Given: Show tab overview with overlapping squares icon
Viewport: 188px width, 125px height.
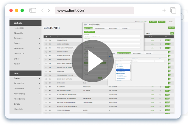Looking at the screenshot, I should [173, 10].
